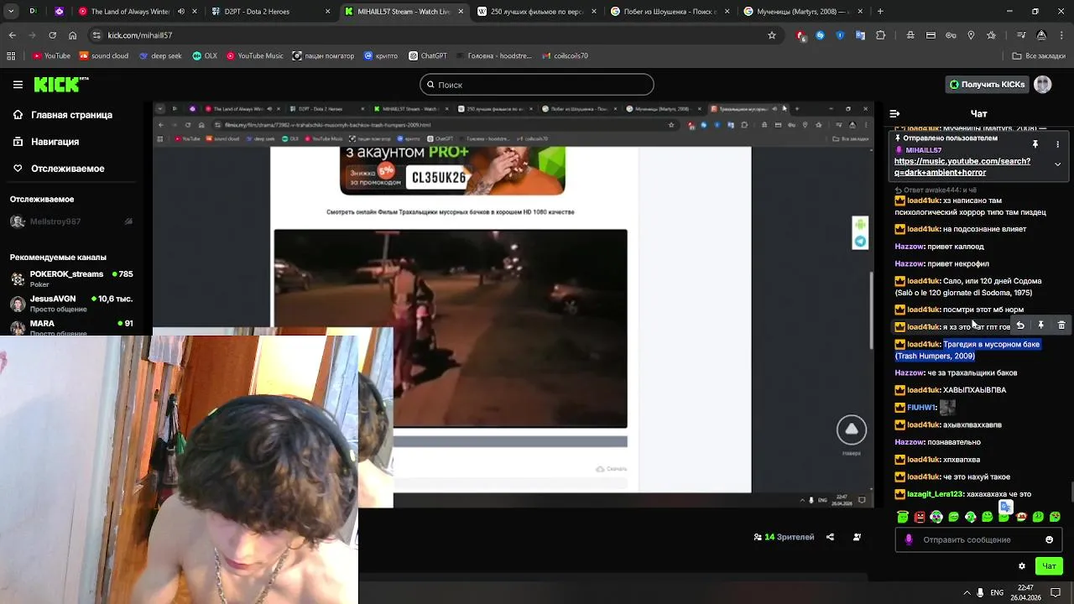Viewport: 1074px width, 604px height.
Task: Insert the first green angel quick emote
Action: click(x=902, y=517)
